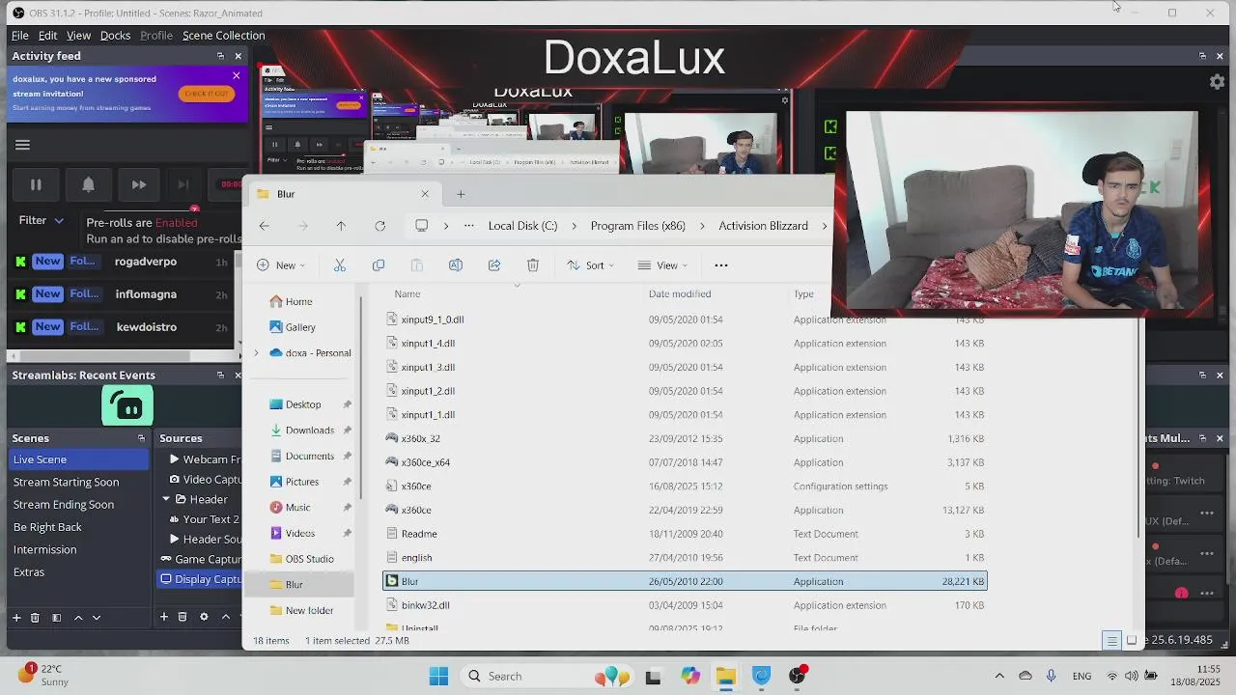The height and width of the screenshot is (695, 1236).
Task: Open the File menu in OBS
Action: (x=19, y=35)
